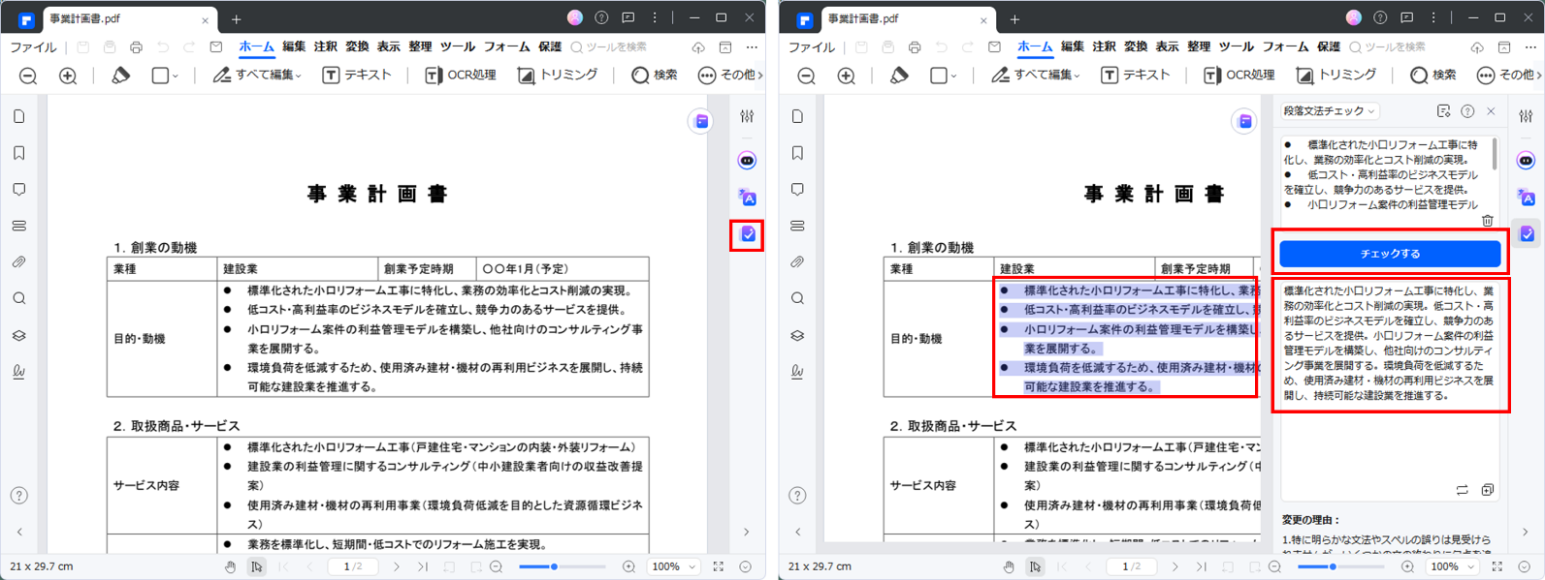The width and height of the screenshot is (1545, 580).
Task: Click zoom out magnifier in left window toolbar
Action: pos(28,76)
